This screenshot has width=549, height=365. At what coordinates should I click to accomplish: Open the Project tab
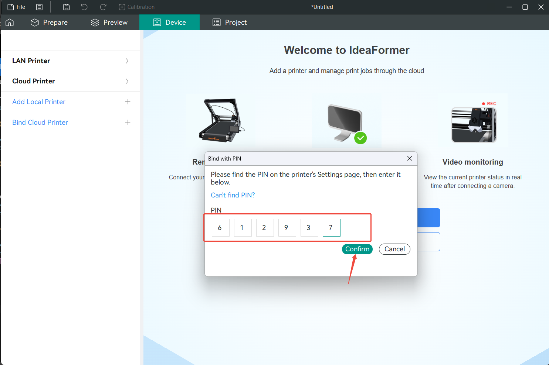click(x=230, y=23)
